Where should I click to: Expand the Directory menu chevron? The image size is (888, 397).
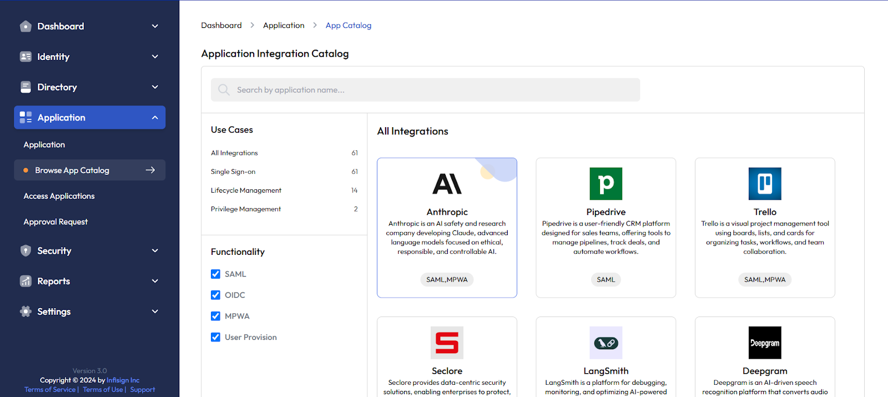point(155,87)
